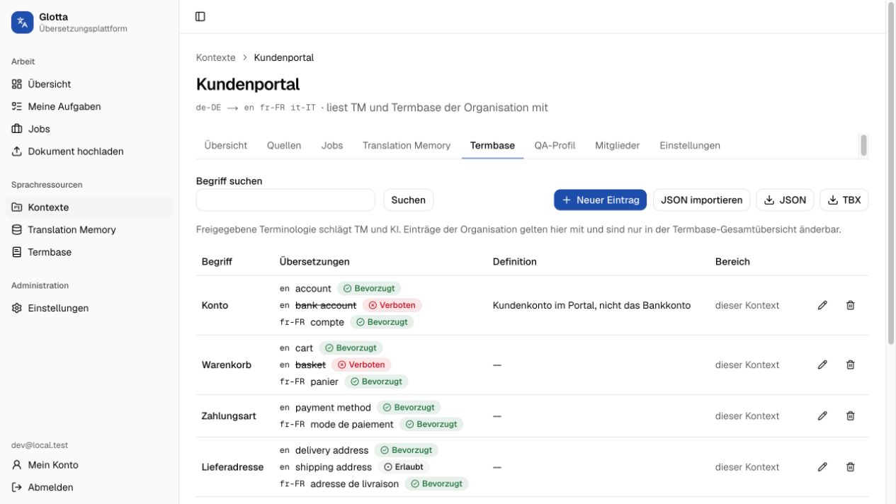The width and height of the screenshot is (896, 504).
Task: Go to Jobs in the sidebar
Action: pos(89,129)
